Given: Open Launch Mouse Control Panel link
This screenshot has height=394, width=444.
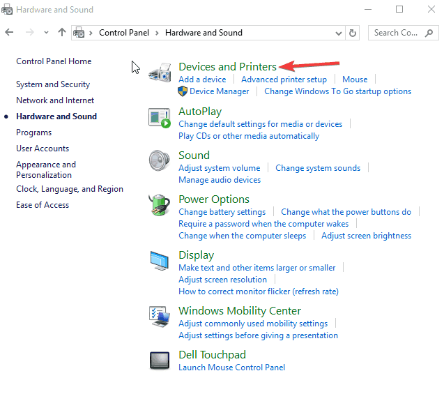Looking at the screenshot, I should click(x=231, y=368).
